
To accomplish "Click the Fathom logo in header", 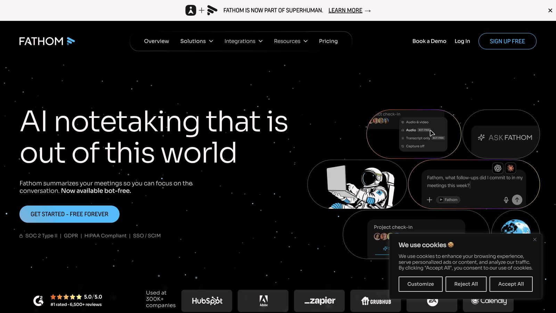I will pyautogui.click(x=47, y=41).
